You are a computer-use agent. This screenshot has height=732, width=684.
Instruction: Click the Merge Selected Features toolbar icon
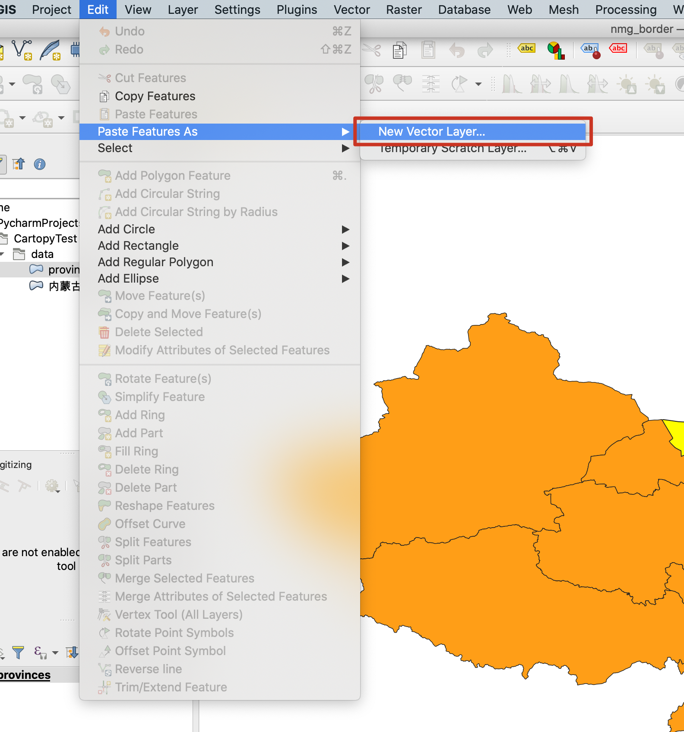point(402,83)
